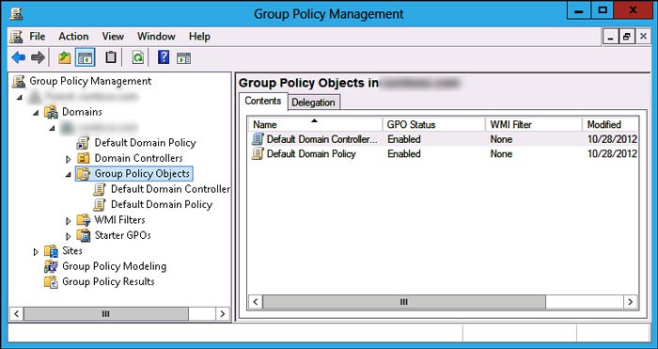Click Enabled status of Default Domain Policy row
Screen dimensions: 658x349
click(404, 153)
